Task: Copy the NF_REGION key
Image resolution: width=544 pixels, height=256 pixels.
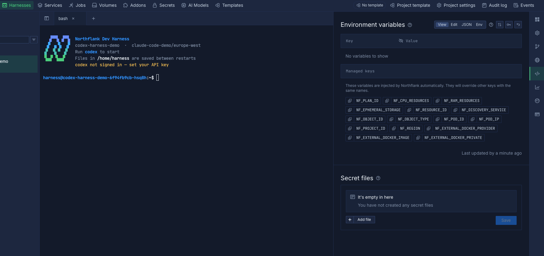Action: [394, 128]
